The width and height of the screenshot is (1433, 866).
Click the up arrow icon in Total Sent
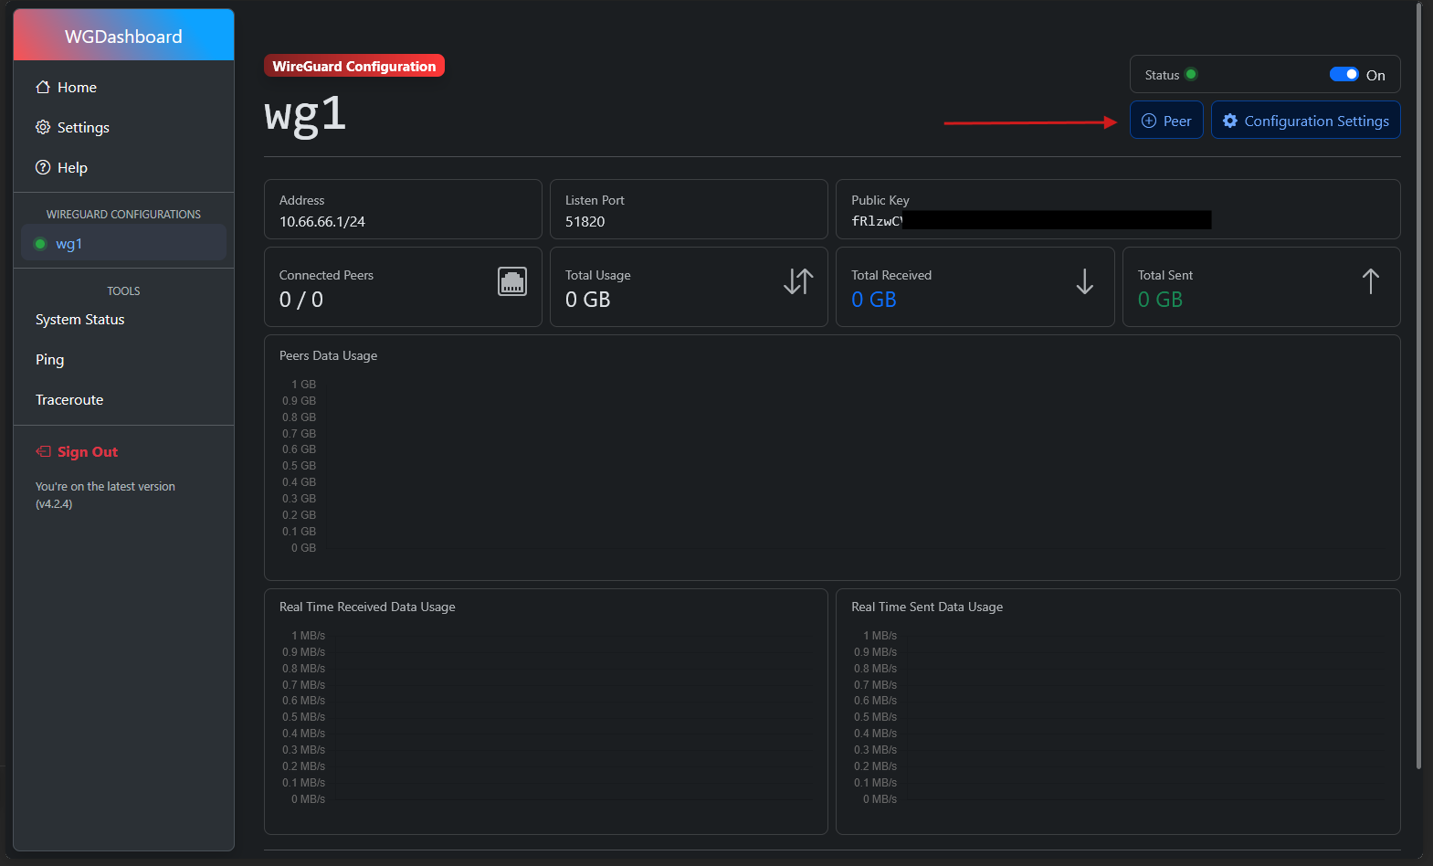coord(1370,281)
